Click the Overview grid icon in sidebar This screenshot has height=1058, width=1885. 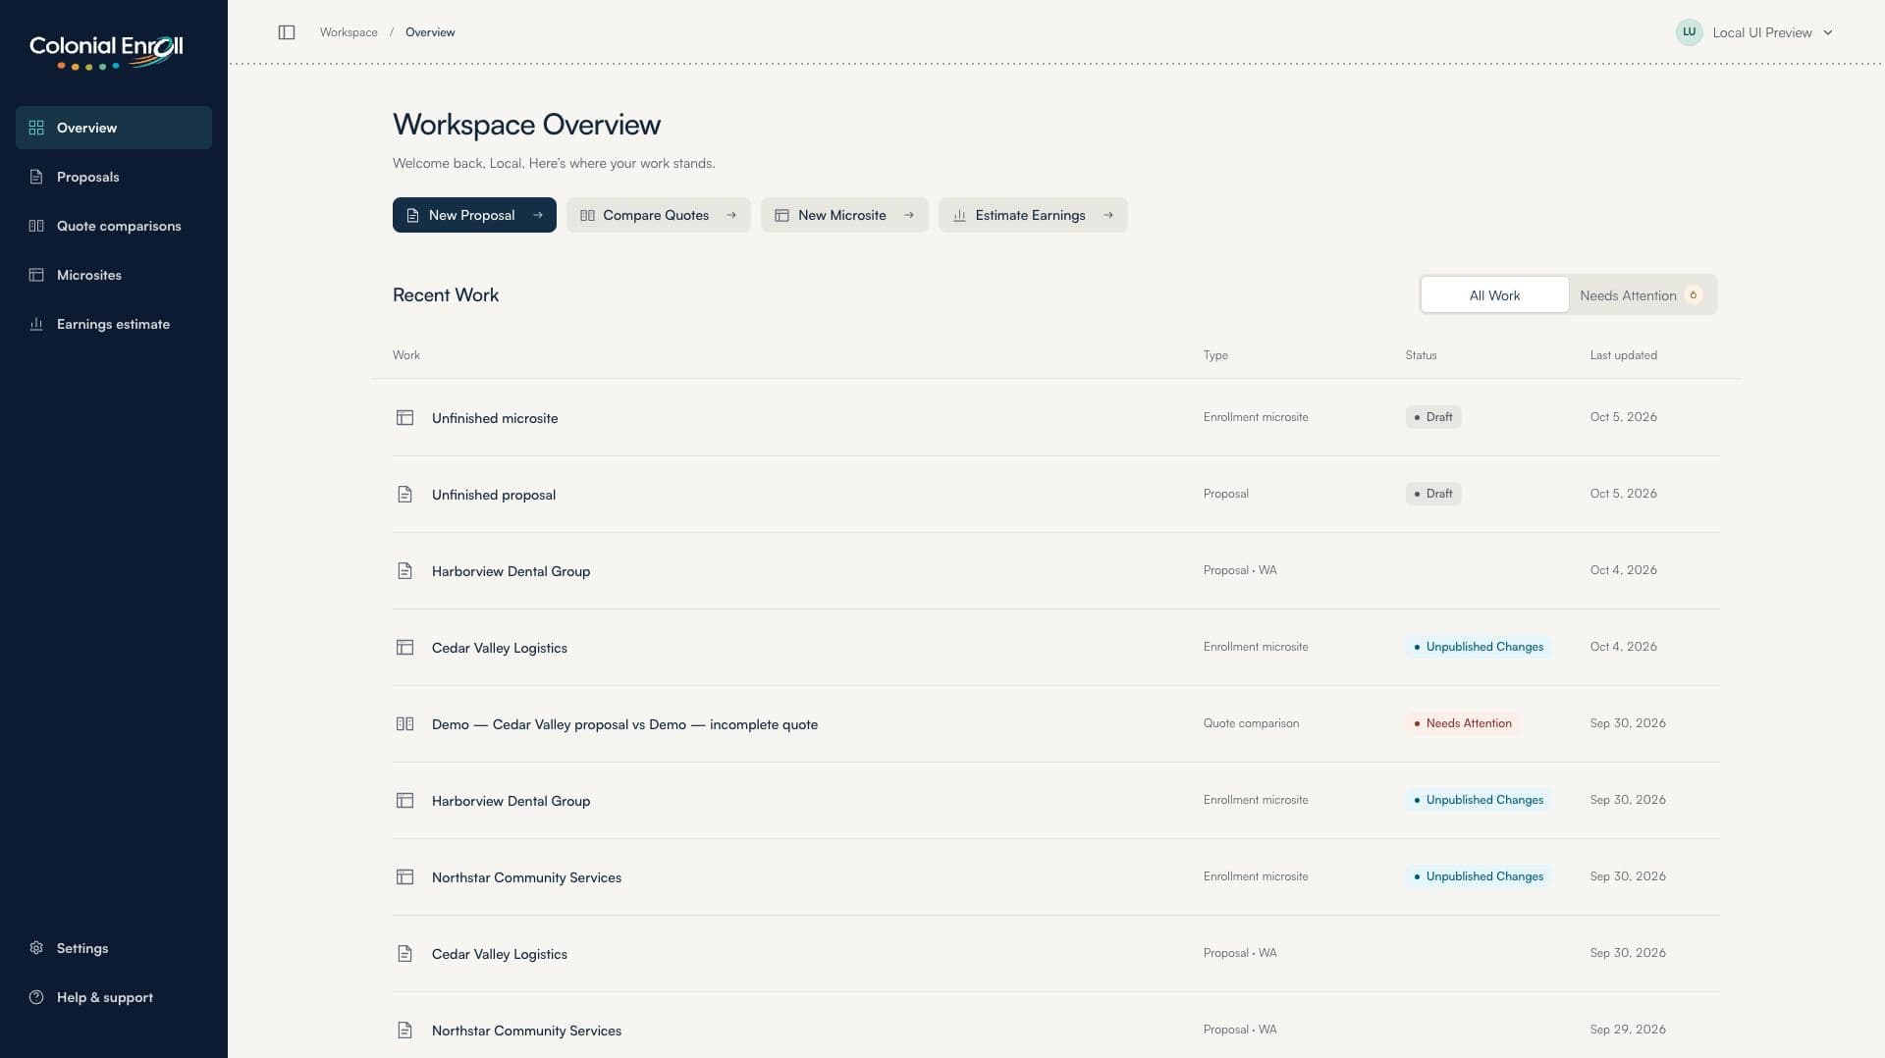[x=36, y=128]
